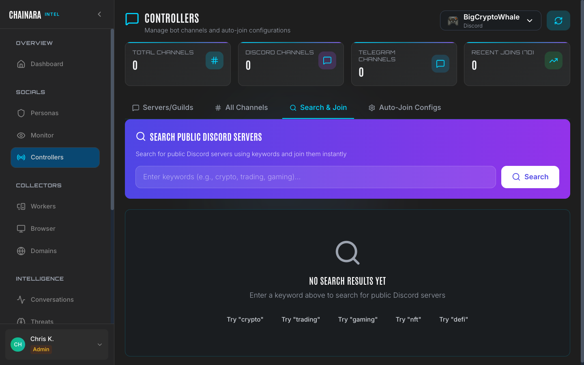This screenshot has height=365, width=584.
Task: Click the Try "defi" suggestion
Action: coord(453,320)
